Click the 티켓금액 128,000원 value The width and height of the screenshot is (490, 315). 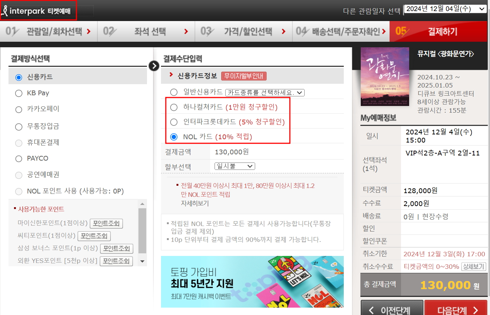[x=421, y=191]
